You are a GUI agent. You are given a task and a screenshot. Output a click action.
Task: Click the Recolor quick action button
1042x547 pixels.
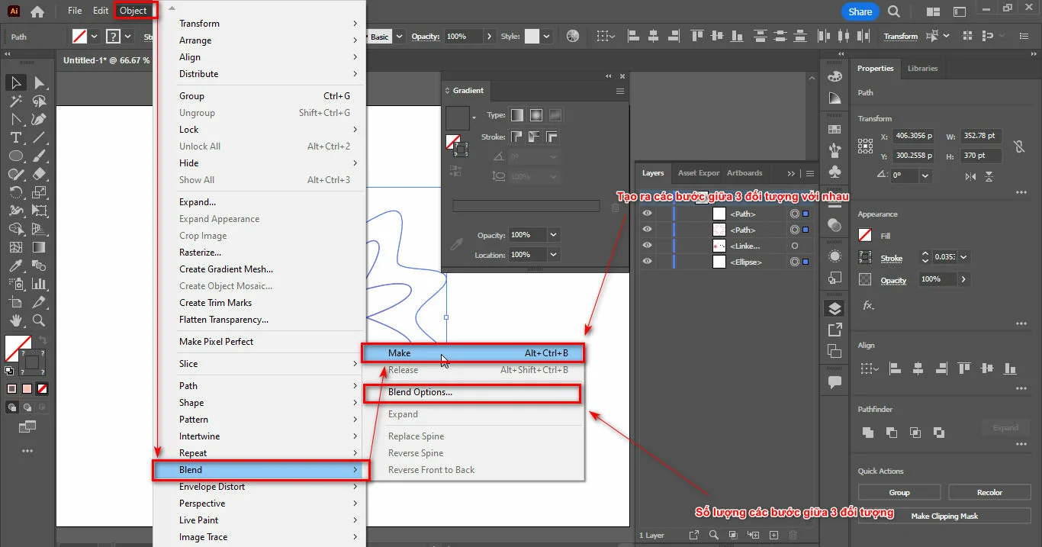click(x=989, y=493)
